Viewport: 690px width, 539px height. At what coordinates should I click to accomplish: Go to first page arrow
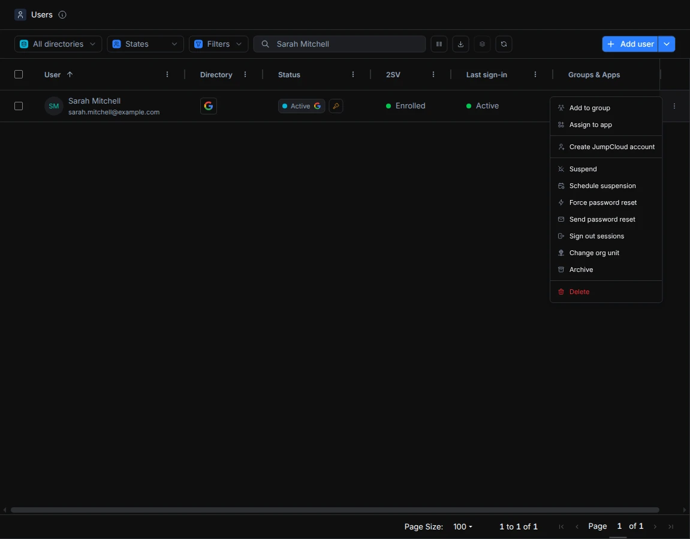[561, 526]
